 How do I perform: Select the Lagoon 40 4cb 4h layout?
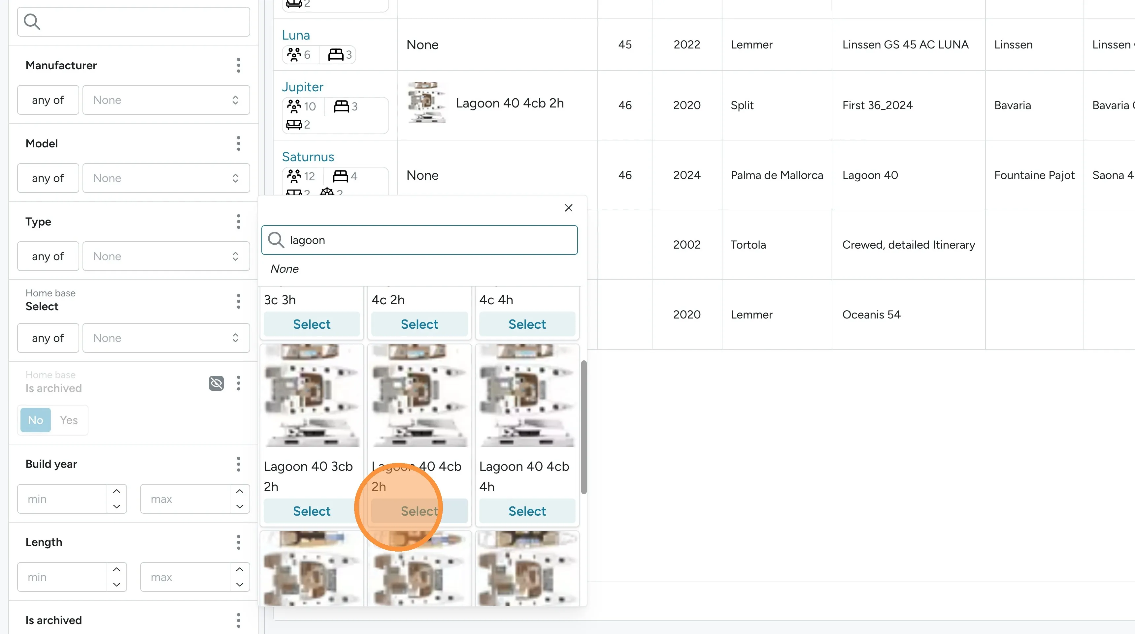tap(527, 511)
